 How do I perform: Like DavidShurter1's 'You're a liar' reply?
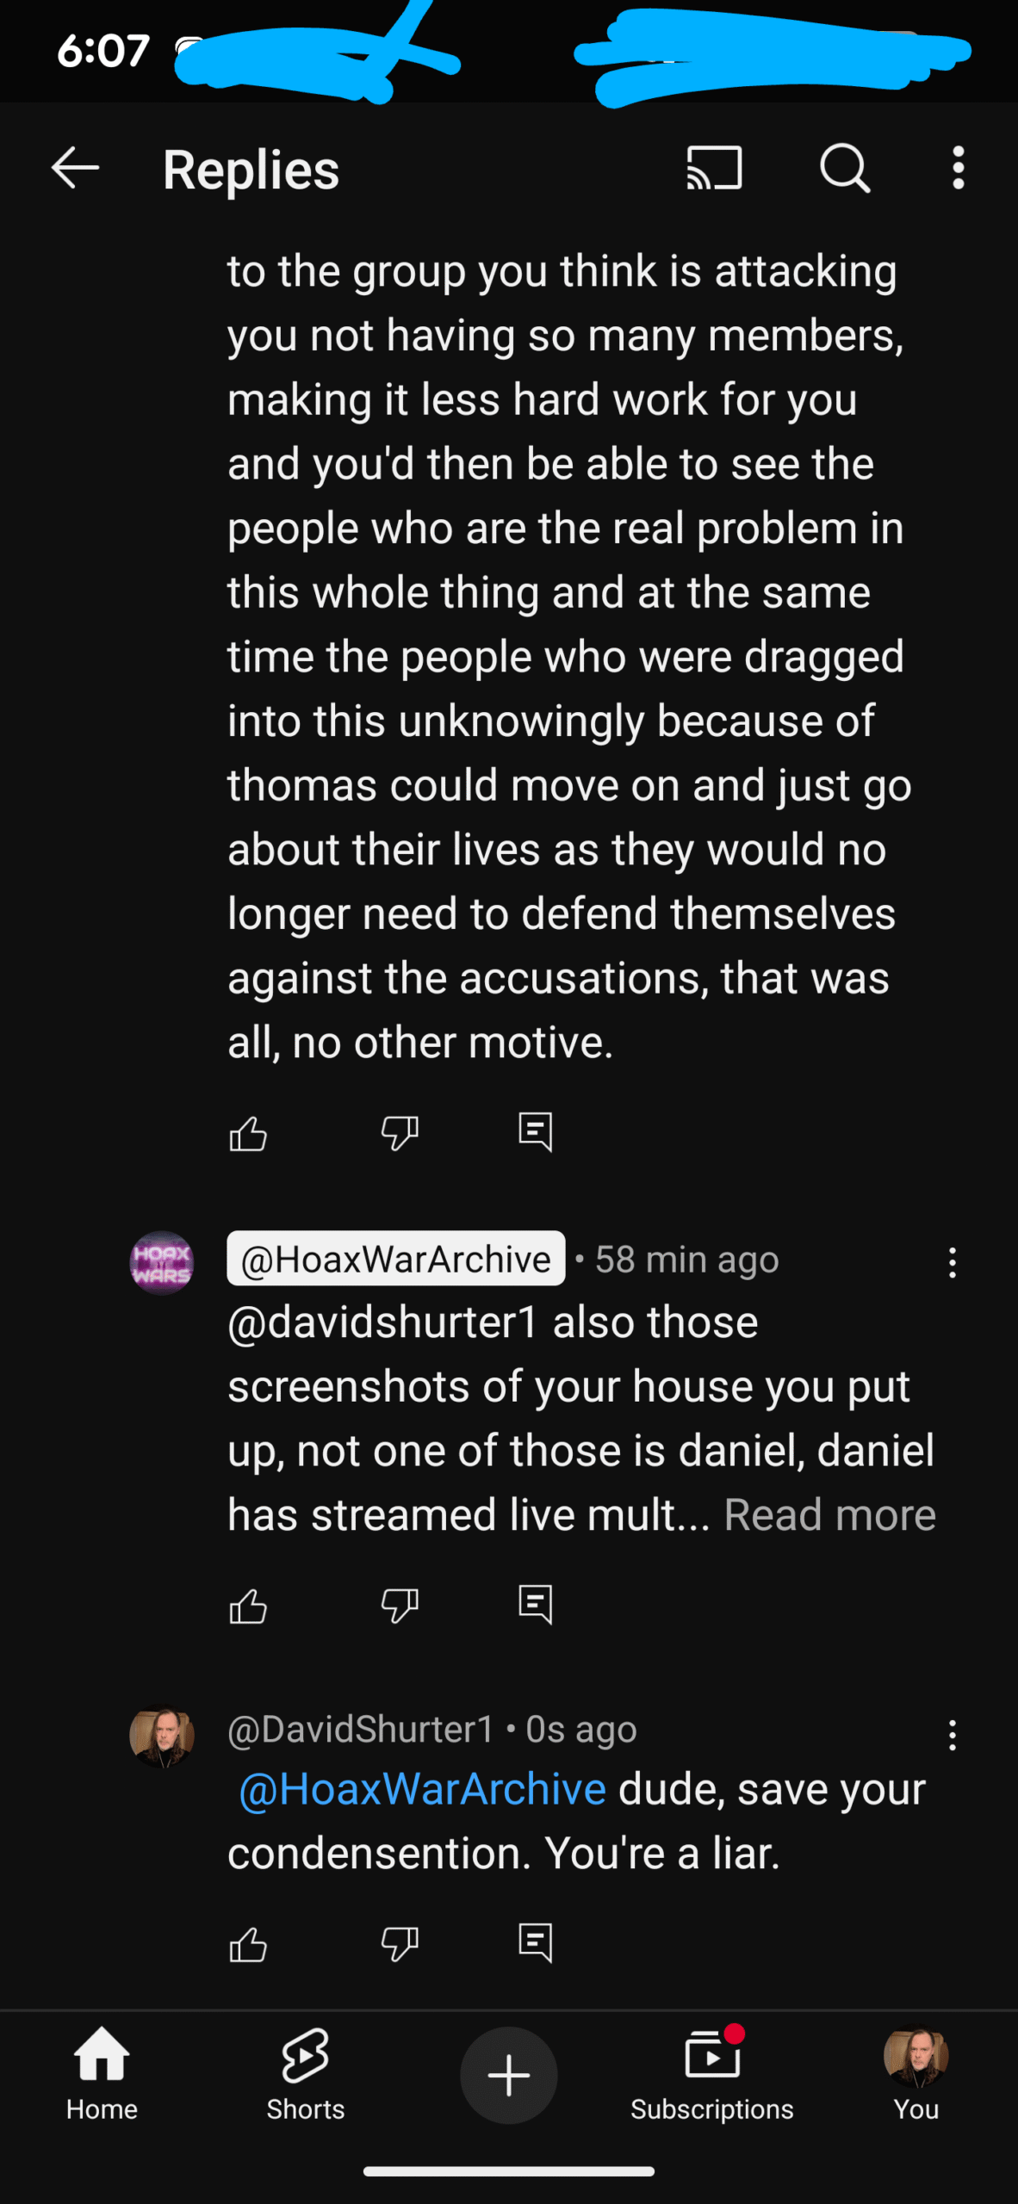pos(248,1944)
